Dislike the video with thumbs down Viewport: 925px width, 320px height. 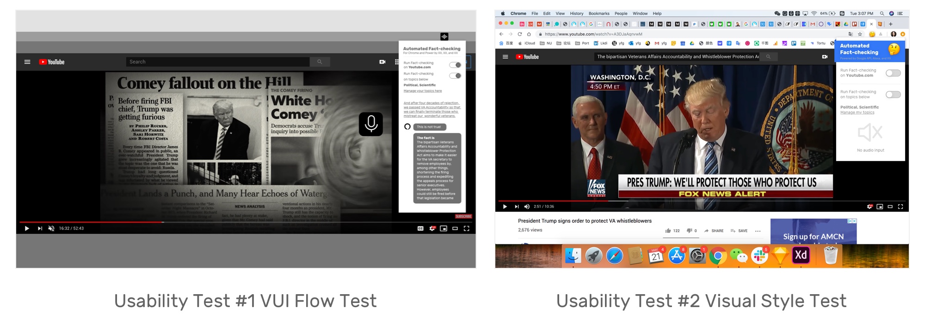coord(692,231)
